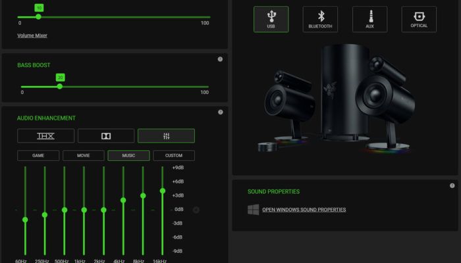Click the Windows logo icon in Sound Properties
Screen dimensions: 461x263
click(x=253, y=210)
